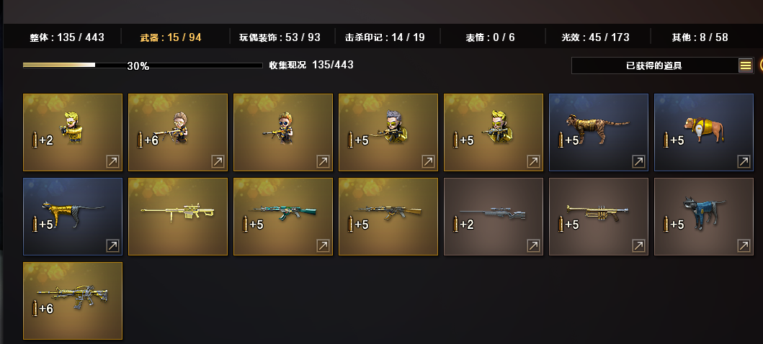Switch to the 玩偶装饰 53/93 tab

point(280,37)
